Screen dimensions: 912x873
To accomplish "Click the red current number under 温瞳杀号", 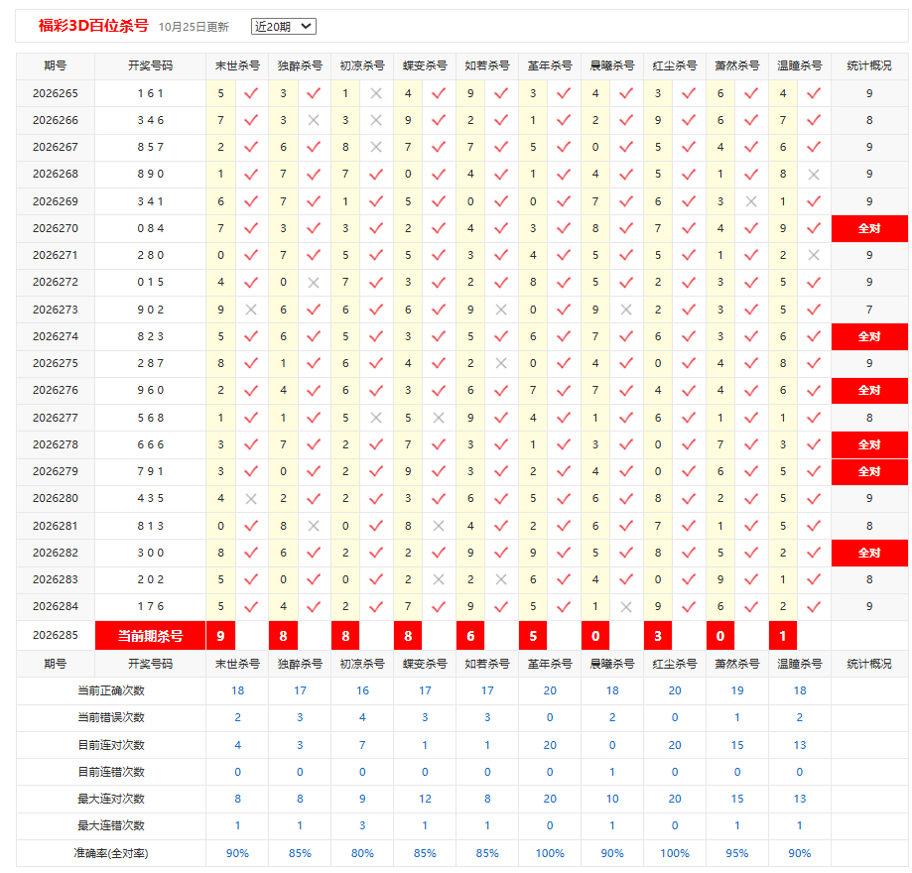I will [783, 636].
